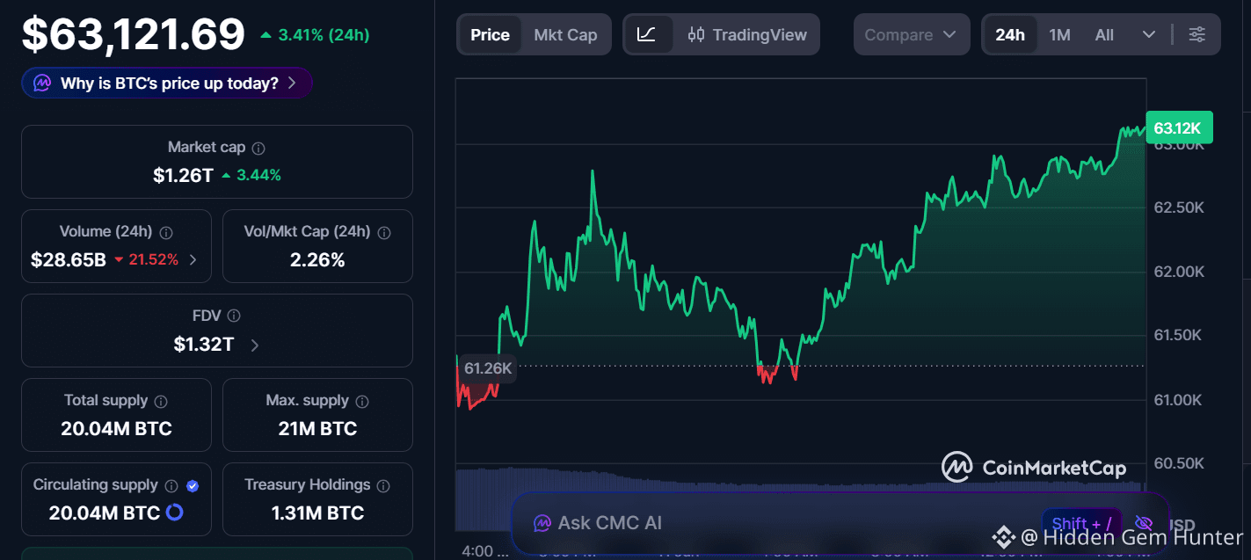The width and height of the screenshot is (1251, 560).
Task: Open FDV info icon
Action: tap(234, 316)
